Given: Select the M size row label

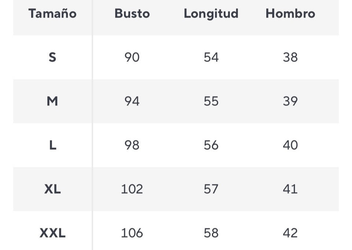Looking at the screenshot, I should point(52,101).
